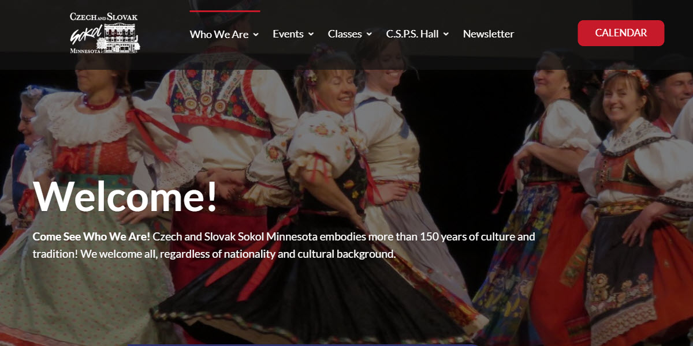Expand the C.S.P.S. Hall dropdown arrow
This screenshot has width=693, height=346.
[x=446, y=35]
